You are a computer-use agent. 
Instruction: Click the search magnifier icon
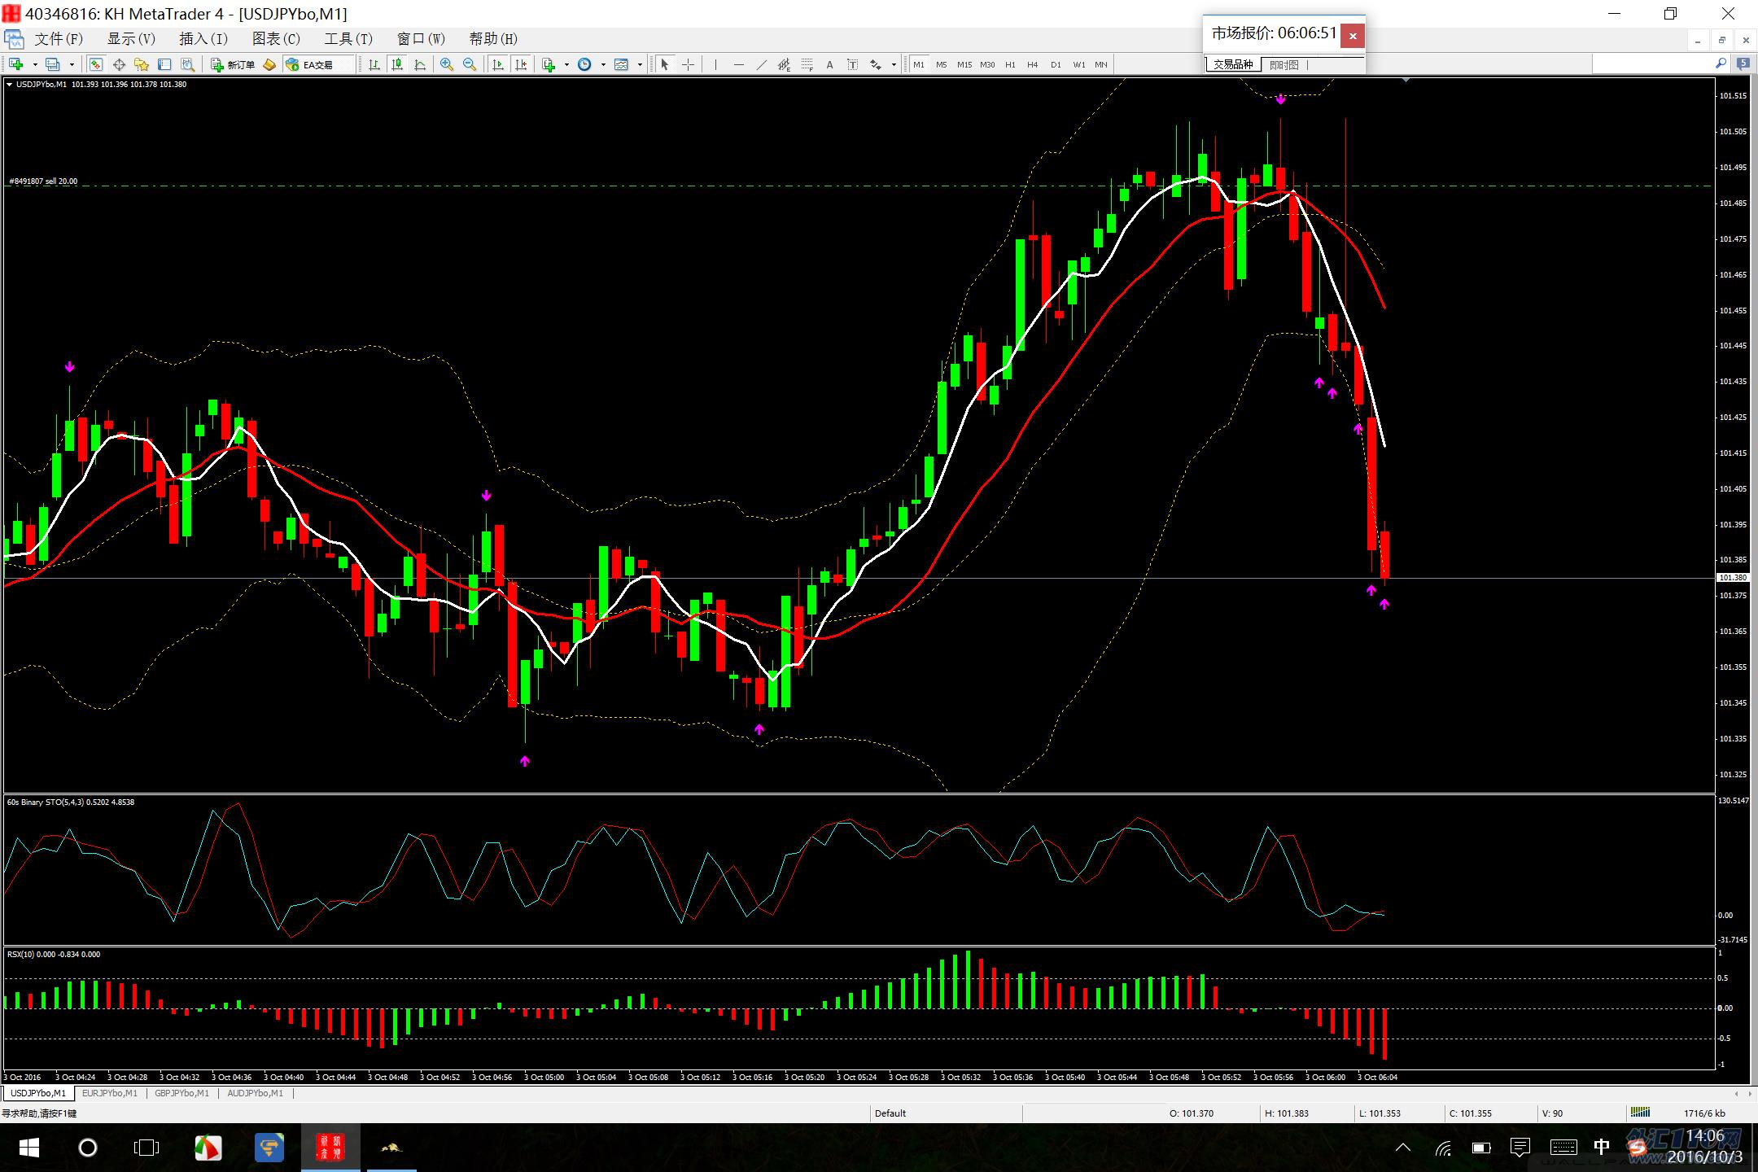tap(1721, 63)
